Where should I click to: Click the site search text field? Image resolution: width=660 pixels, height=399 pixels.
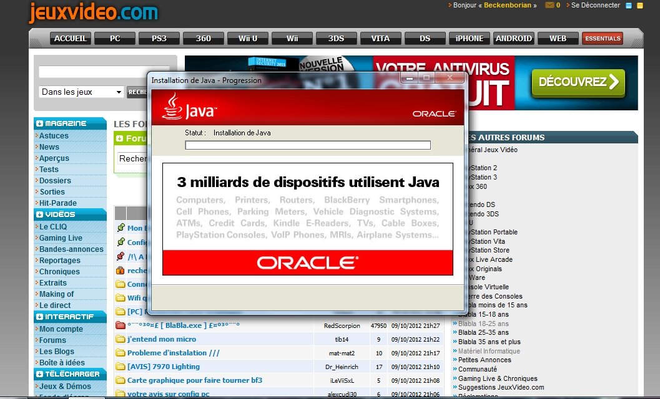pyautogui.click(x=104, y=72)
